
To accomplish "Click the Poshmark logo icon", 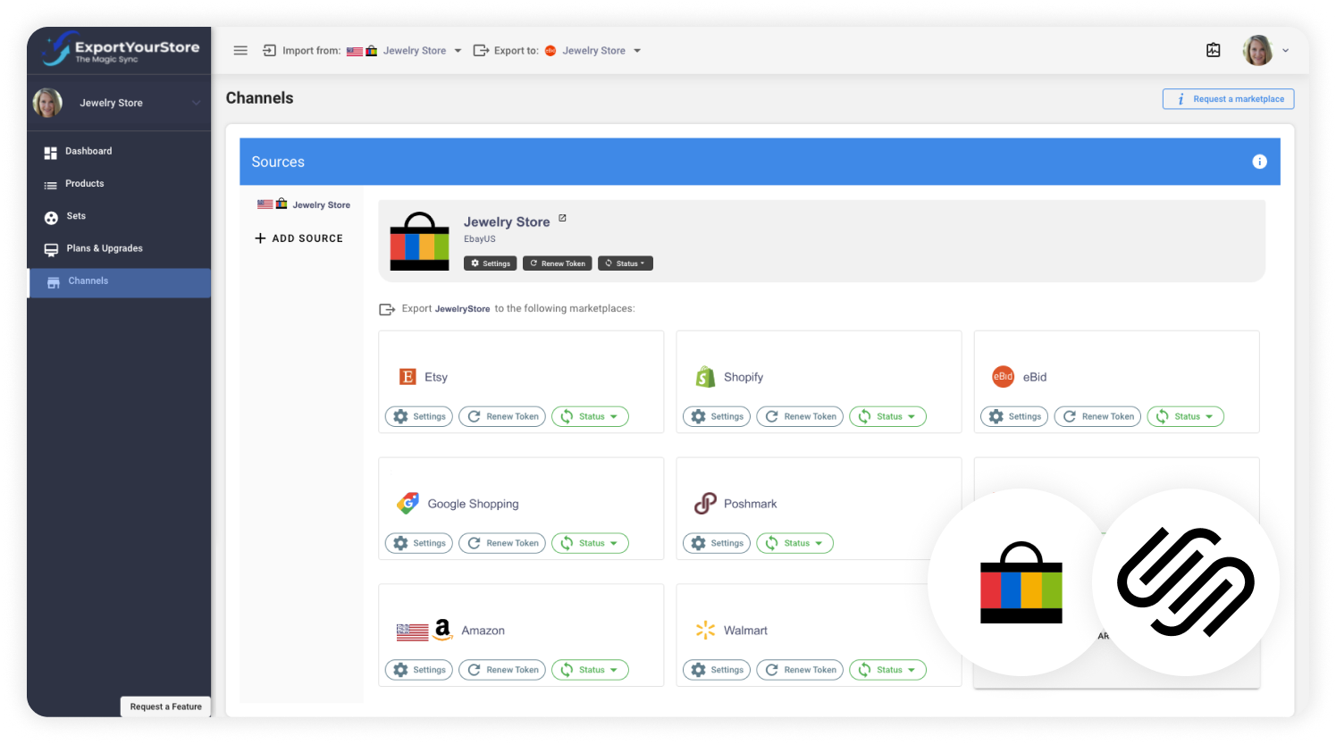I will pyautogui.click(x=705, y=504).
